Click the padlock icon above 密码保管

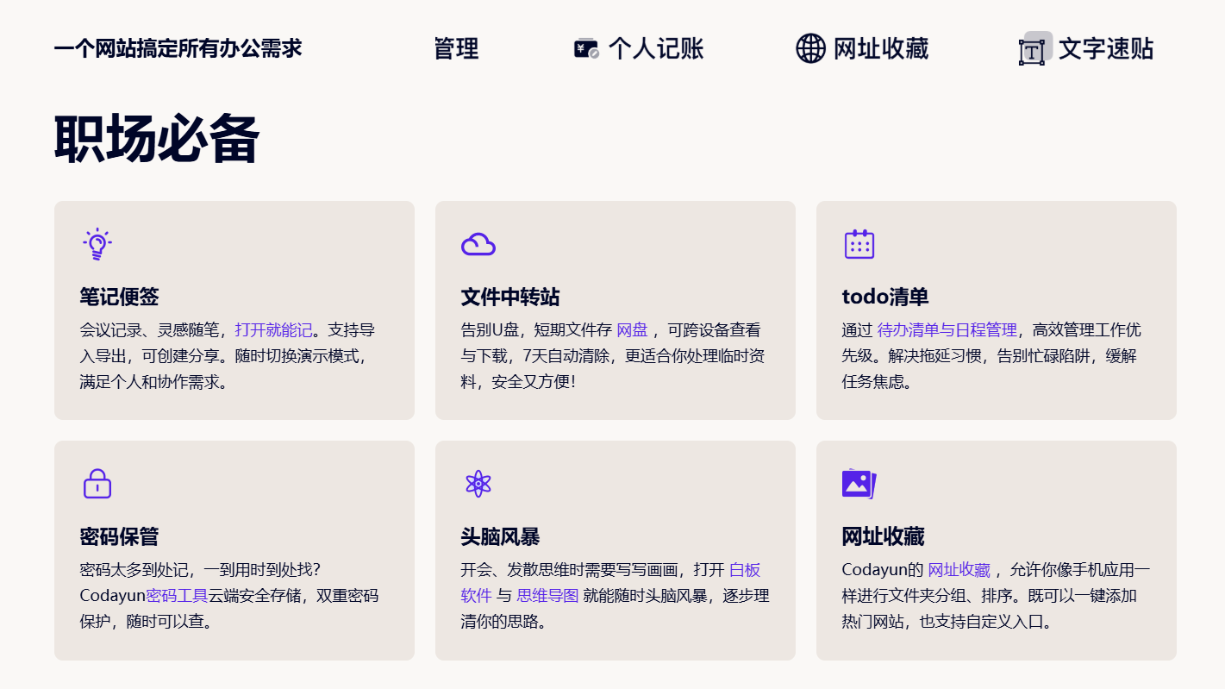point(97,484)
